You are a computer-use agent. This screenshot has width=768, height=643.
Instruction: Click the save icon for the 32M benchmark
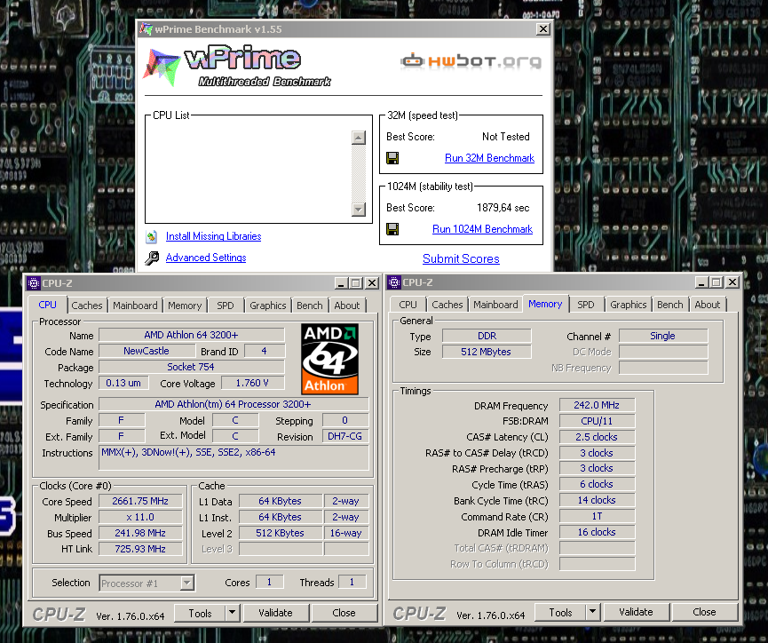(392, 158)
